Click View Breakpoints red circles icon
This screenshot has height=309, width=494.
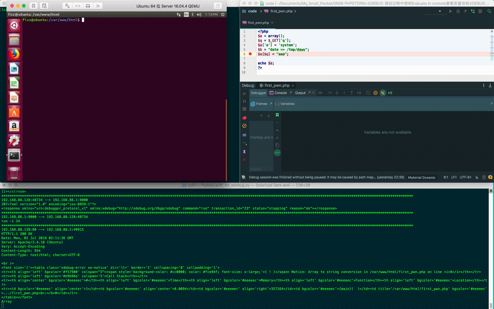[244, 118]
